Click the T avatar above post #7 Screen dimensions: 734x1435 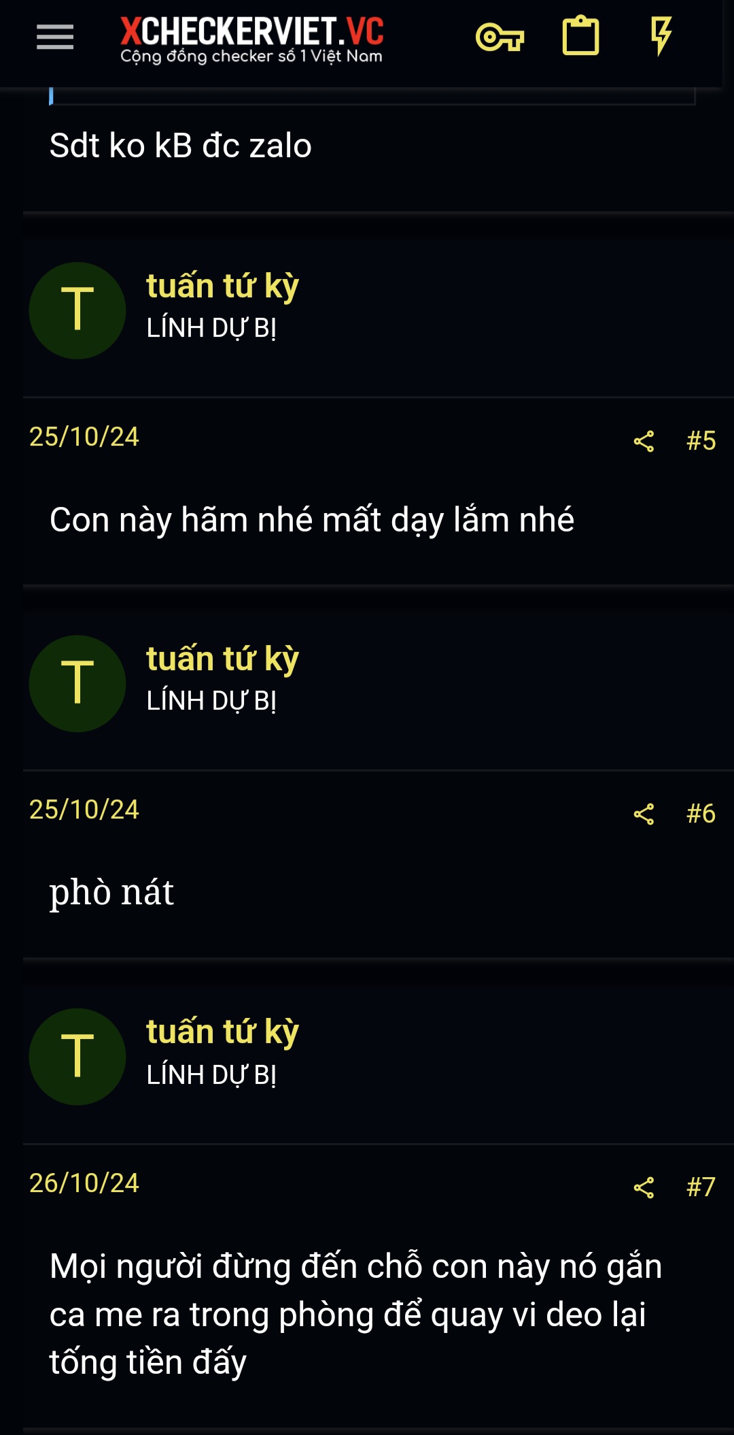pyautogui.click(x=77, y=1056)
